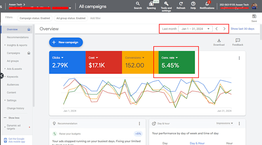Collapse the side panel with black arrow
Screen dimensions: 262x145
click(2, 76)
